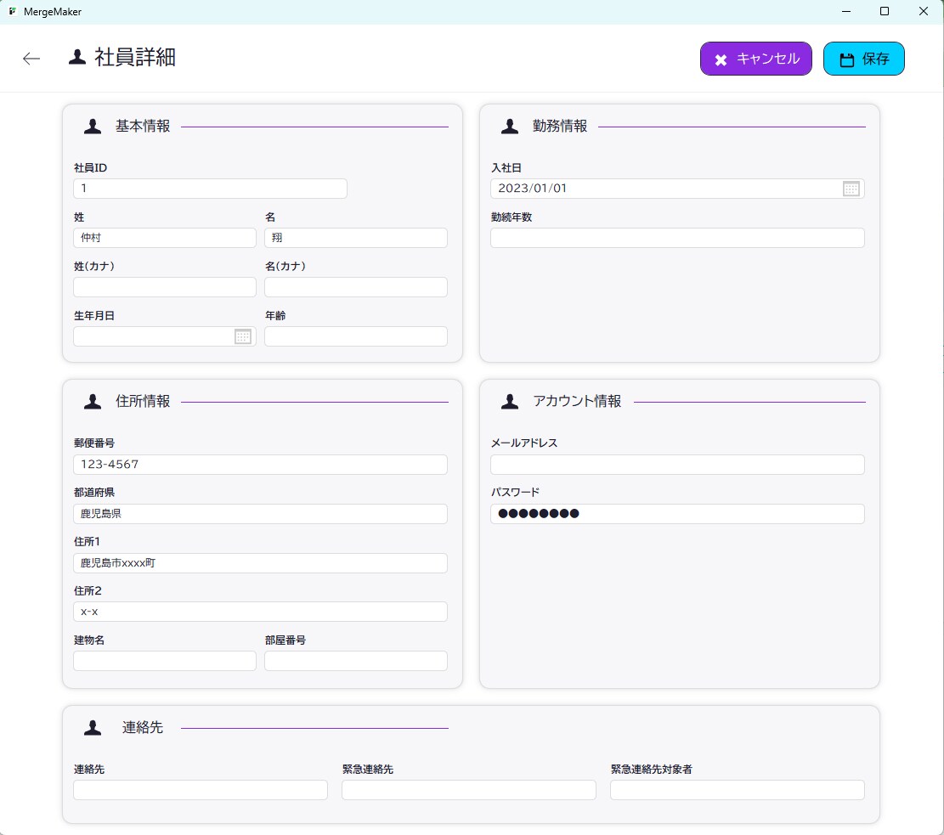Select the 勤続年数 input field
Image resolution: width=944 pixels, height=835 pixels.
[x=677, y=238]
